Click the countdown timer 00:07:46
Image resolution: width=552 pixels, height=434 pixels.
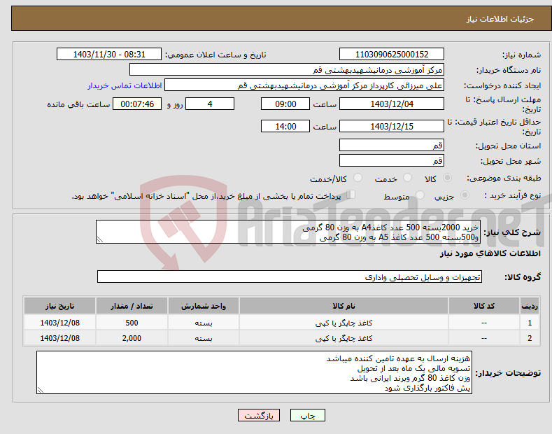(137, 104)
